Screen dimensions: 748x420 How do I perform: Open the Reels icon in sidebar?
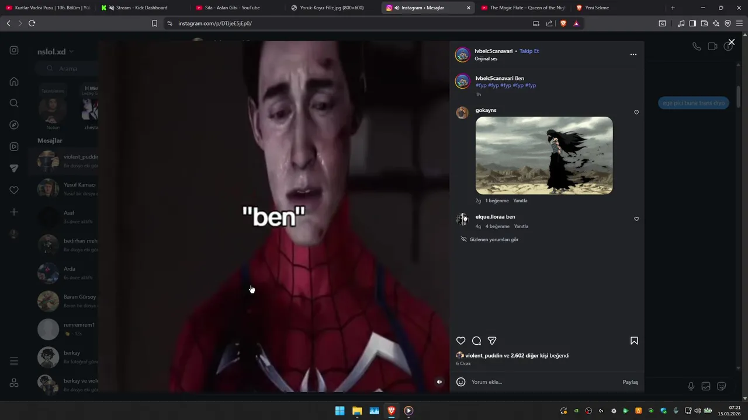(14, 146)
